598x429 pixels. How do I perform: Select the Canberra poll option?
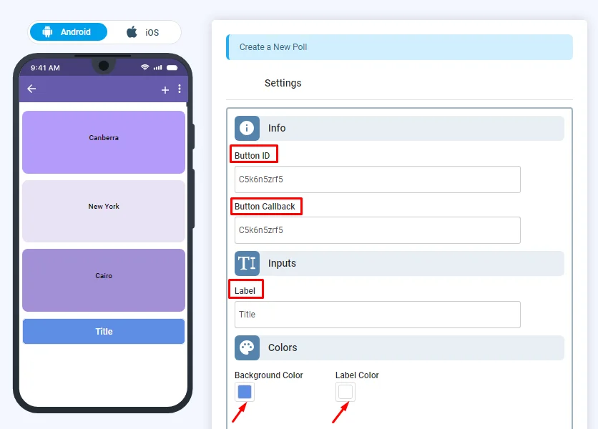[x=104, y=142]
